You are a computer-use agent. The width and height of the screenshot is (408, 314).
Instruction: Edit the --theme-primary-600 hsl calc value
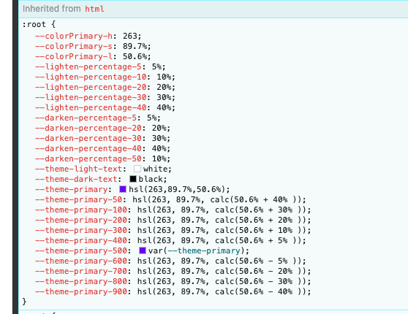[x=219, y=261]
